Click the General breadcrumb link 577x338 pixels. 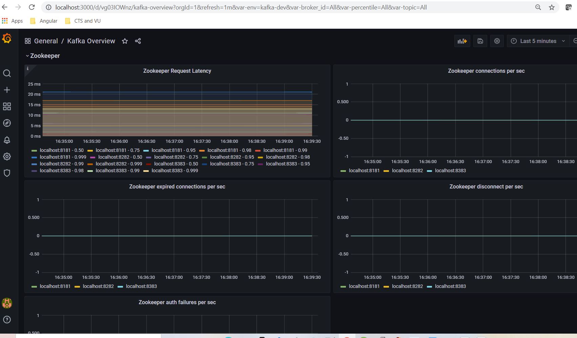click(x=46, y=41)
